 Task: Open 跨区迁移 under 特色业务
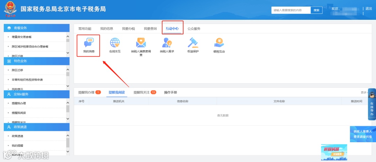(17, 70)
